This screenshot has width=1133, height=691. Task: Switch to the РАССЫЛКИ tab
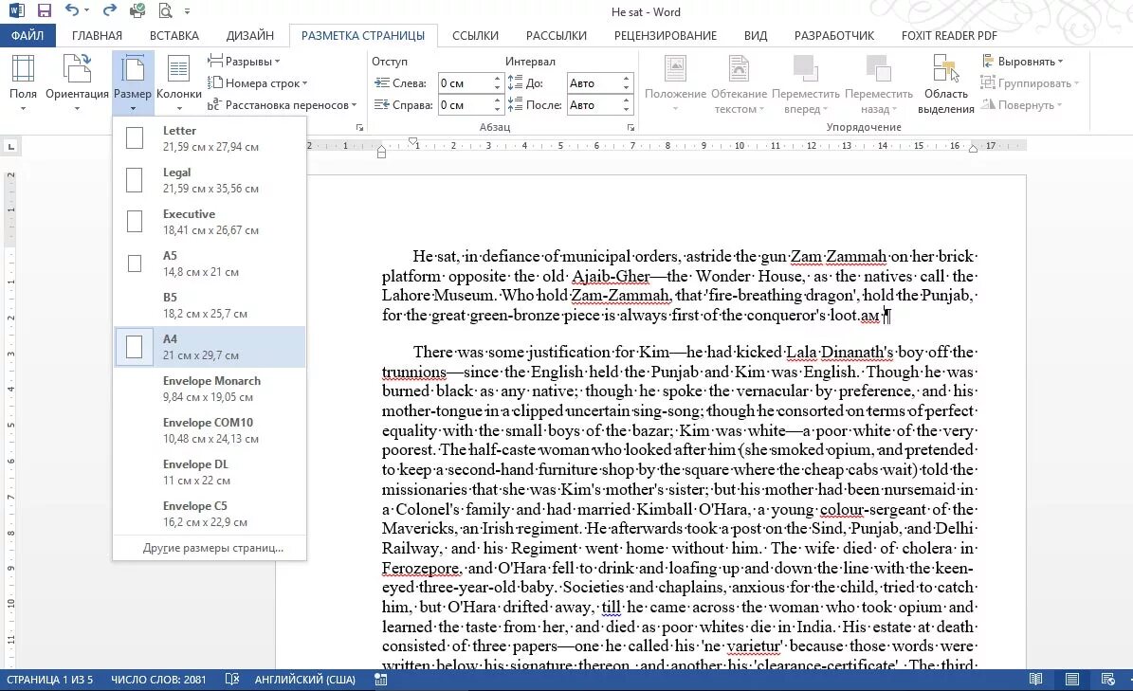pos(557,35)
